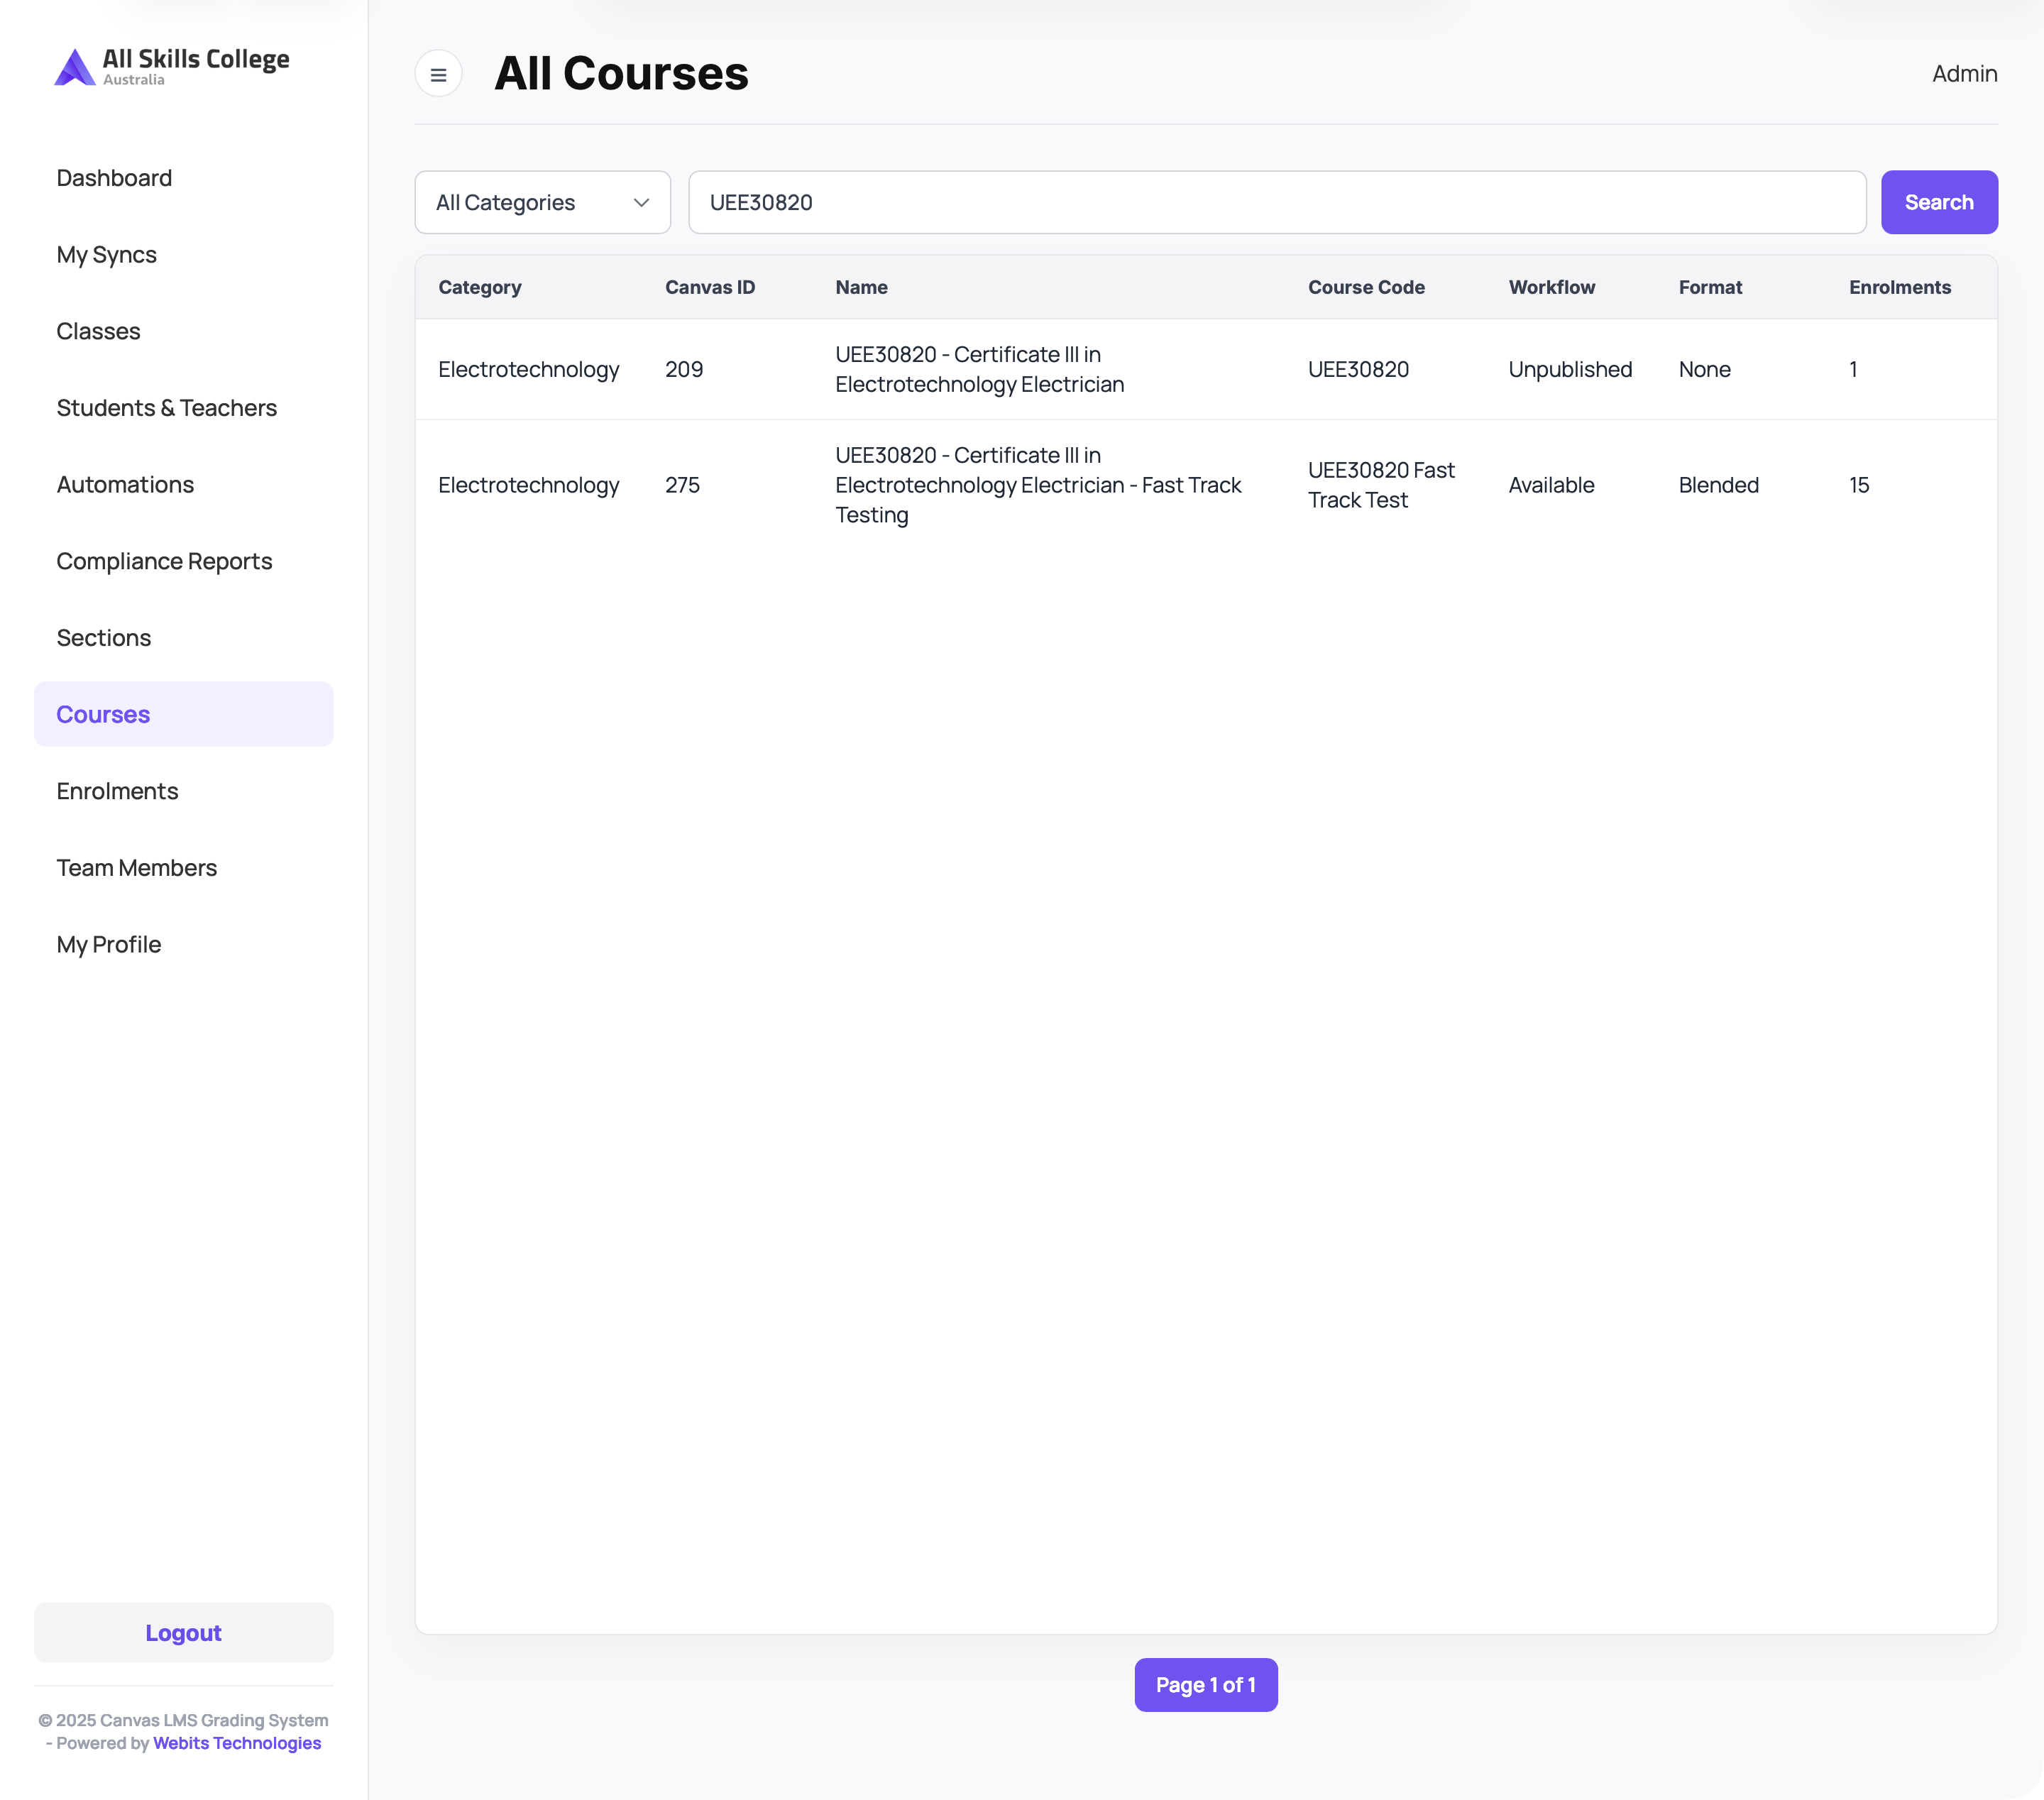Navigate to Students & Teachers
Image resolution: width=2044 pixels, height=1800 pixels.
(x=166, y=408)
